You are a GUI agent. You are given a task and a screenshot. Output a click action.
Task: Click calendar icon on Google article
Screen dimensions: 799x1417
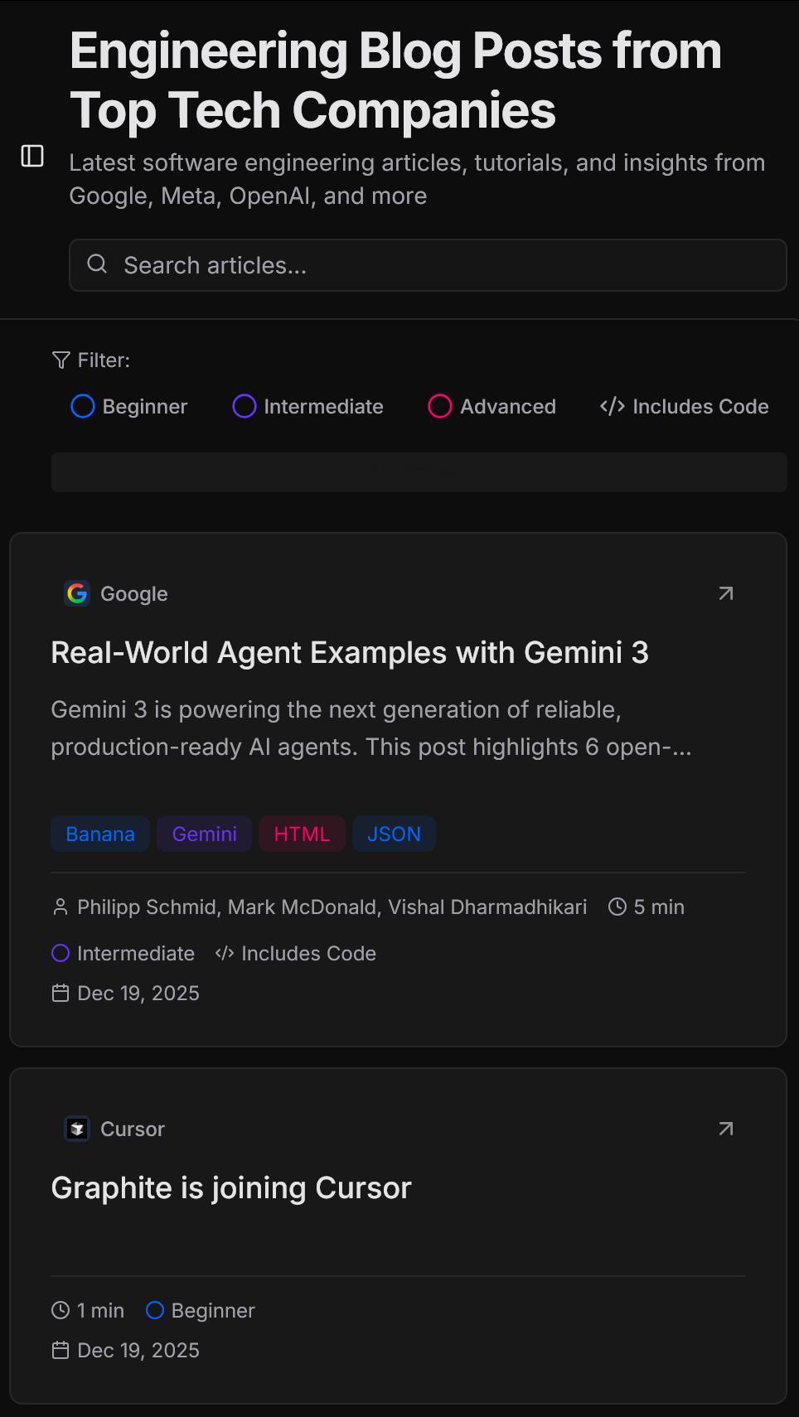(x=61, y=993)
